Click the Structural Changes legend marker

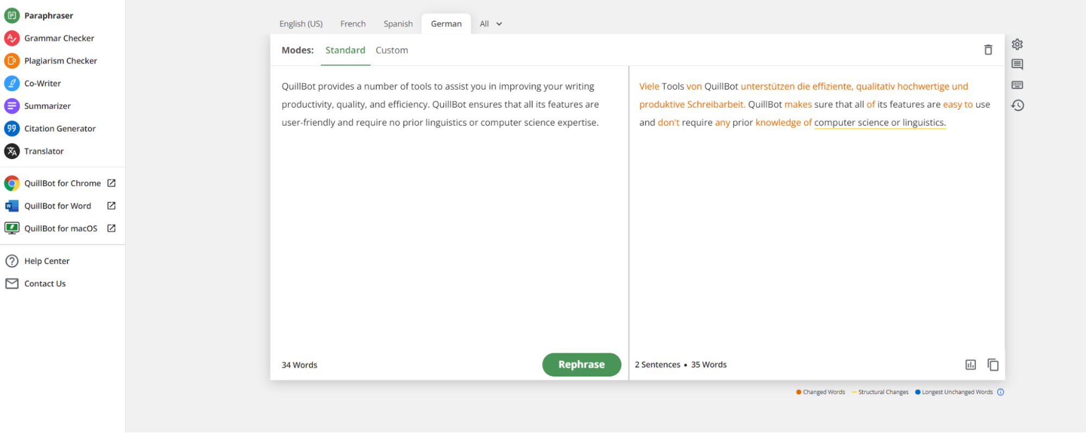[x=855, y=392]
